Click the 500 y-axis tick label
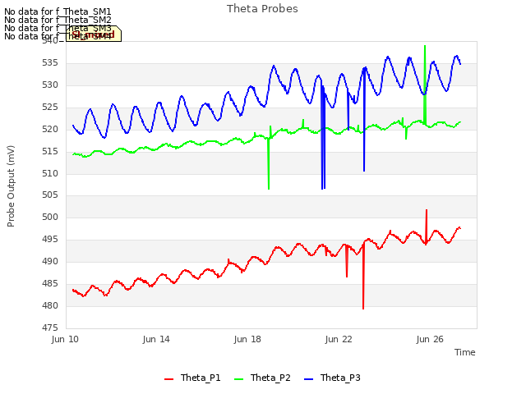 pyautogui.click(x=50, y=217)
